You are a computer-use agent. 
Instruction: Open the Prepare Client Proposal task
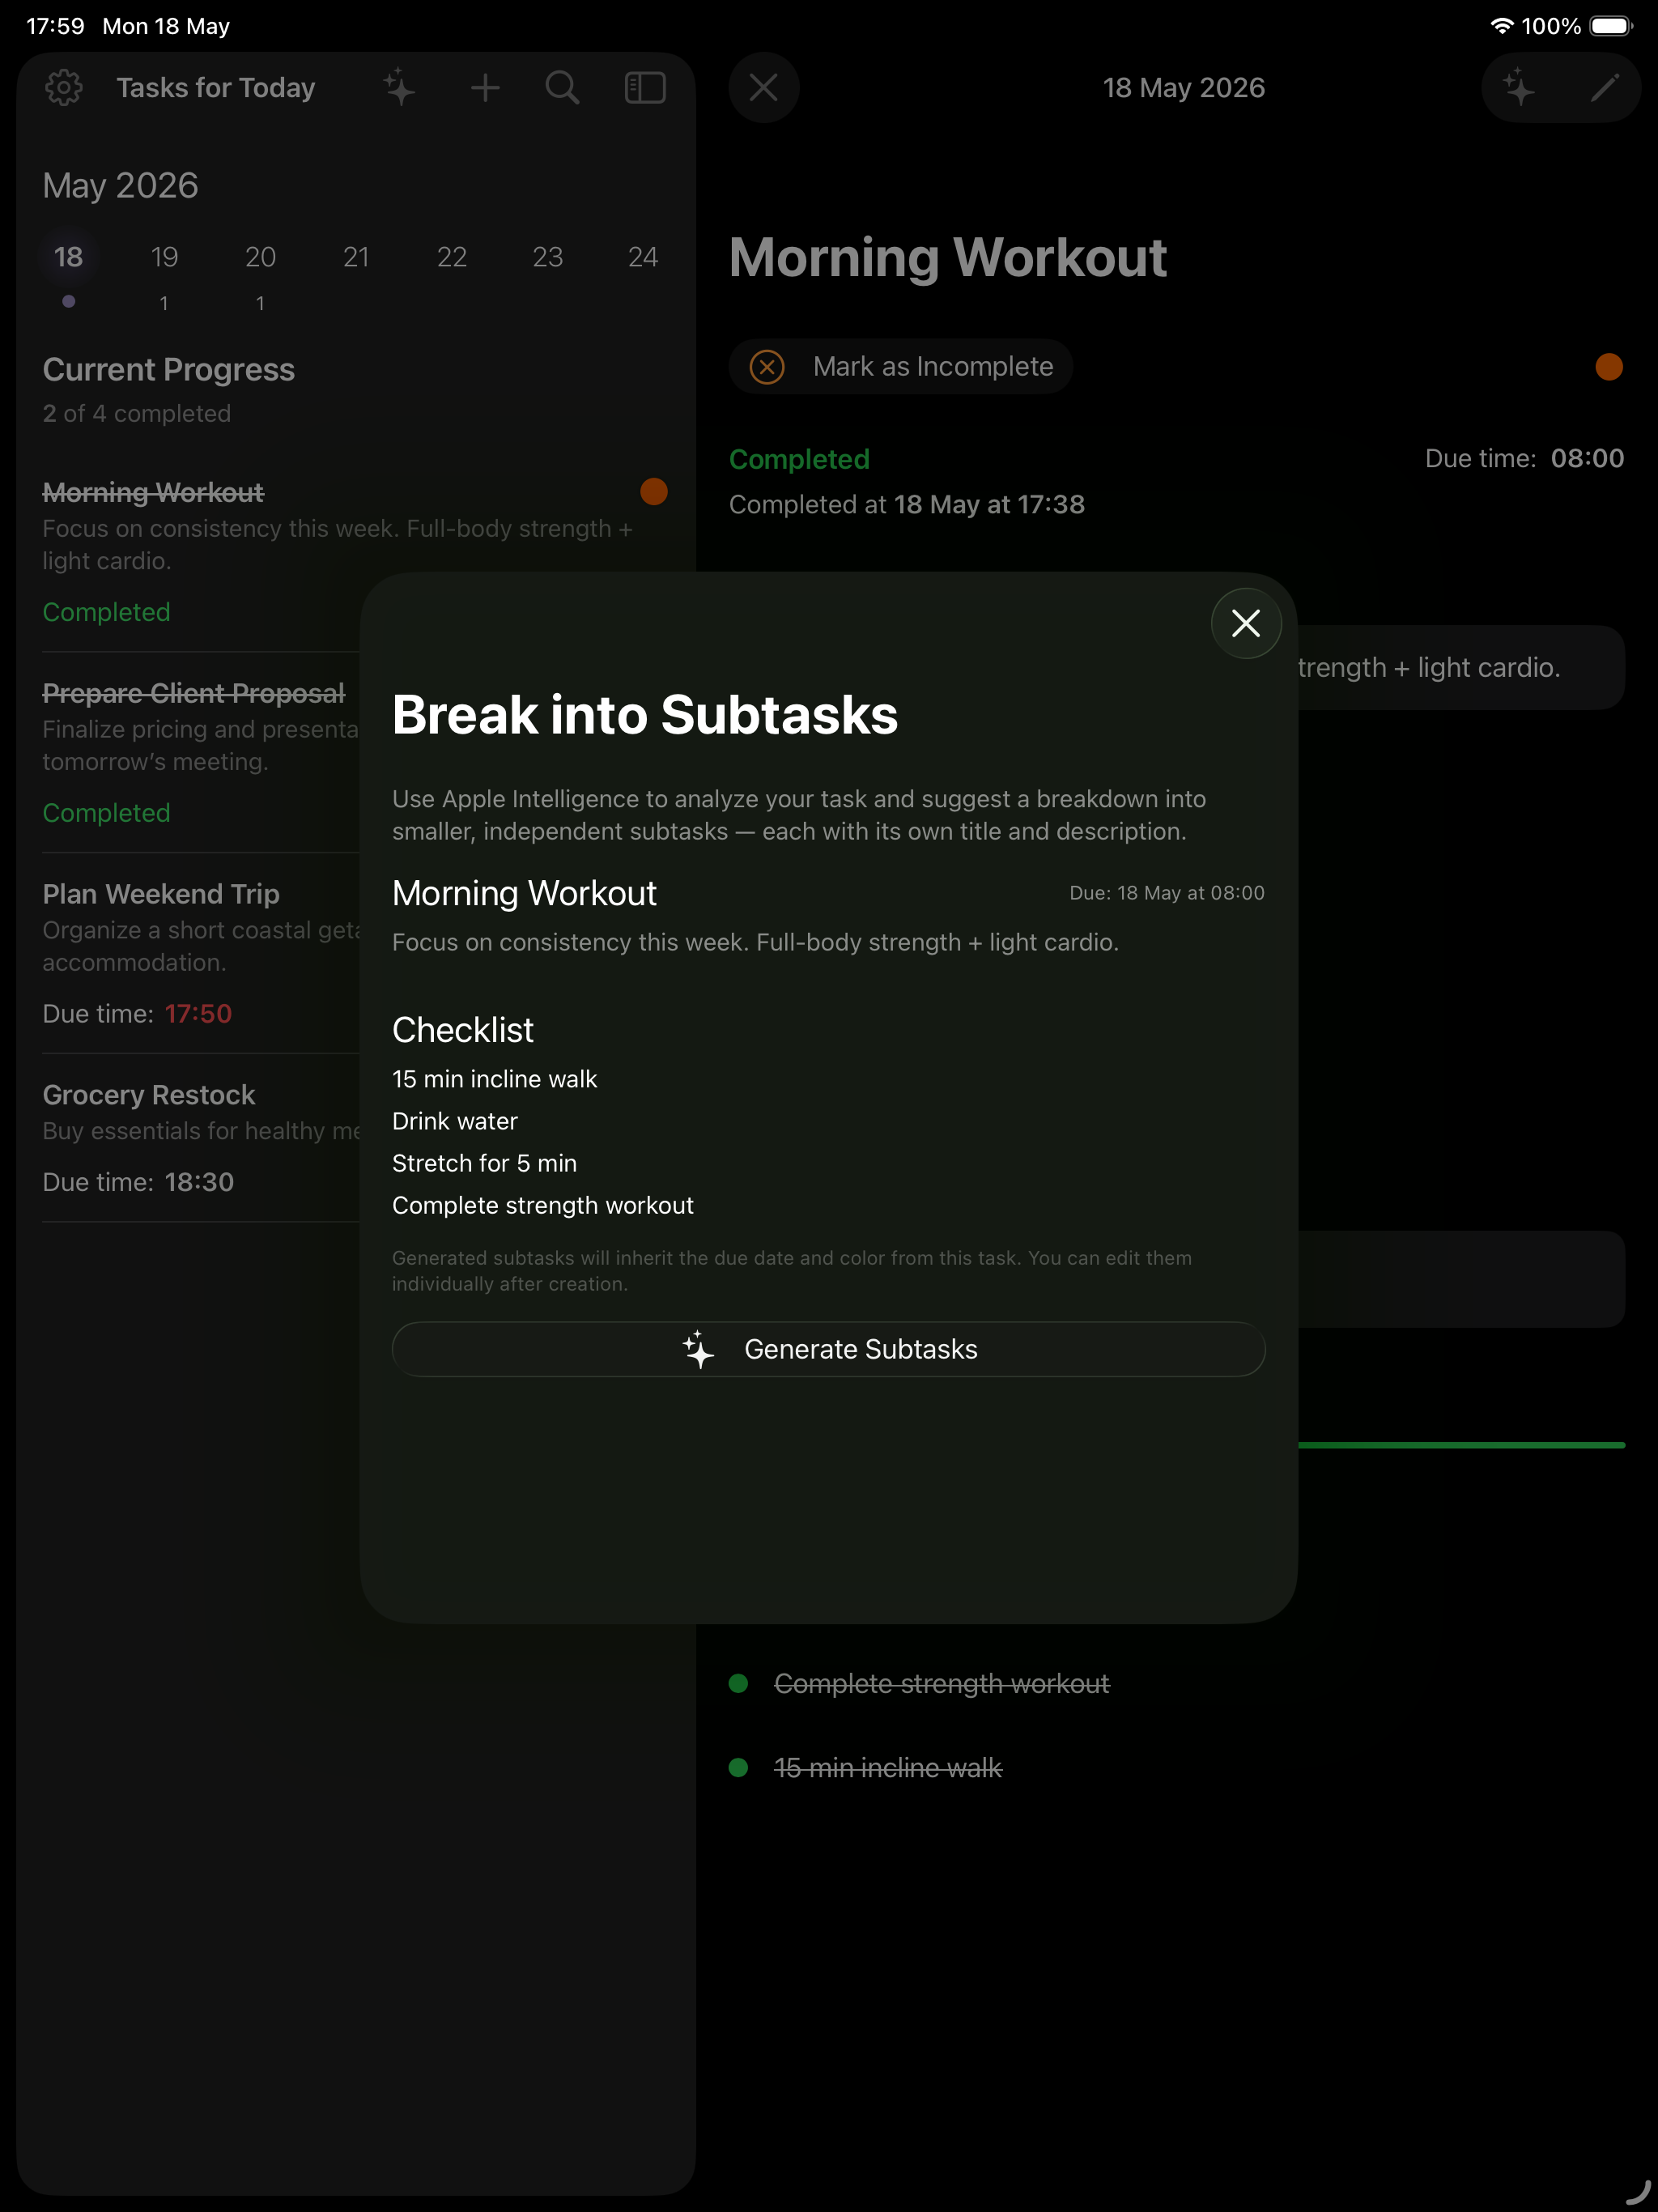(201, 752)
